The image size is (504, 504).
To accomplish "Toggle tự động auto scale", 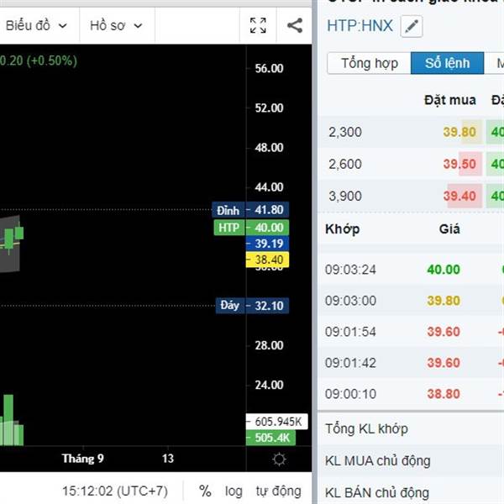I will 279,491.
